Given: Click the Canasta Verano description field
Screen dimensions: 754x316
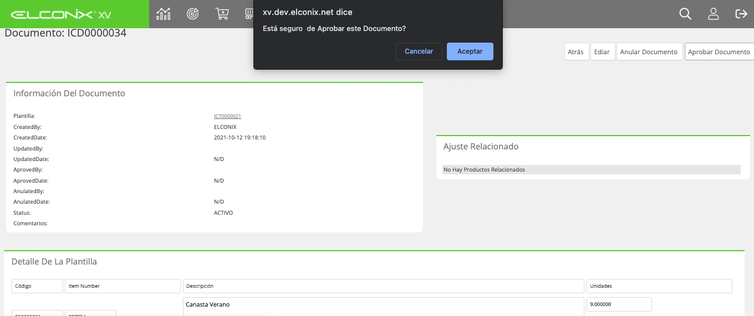Looking at the screenshot, I should tap(384, 307).
